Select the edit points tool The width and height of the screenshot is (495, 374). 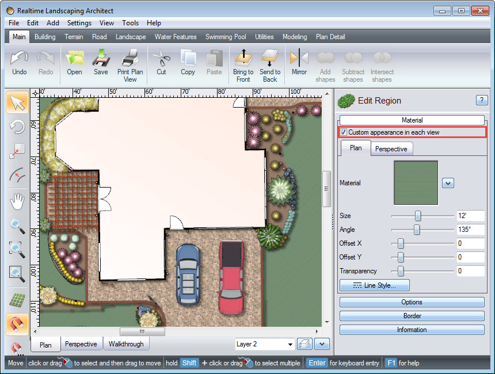pos(17,151)
